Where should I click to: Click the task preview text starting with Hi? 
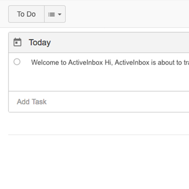click(x=147, y=62)
